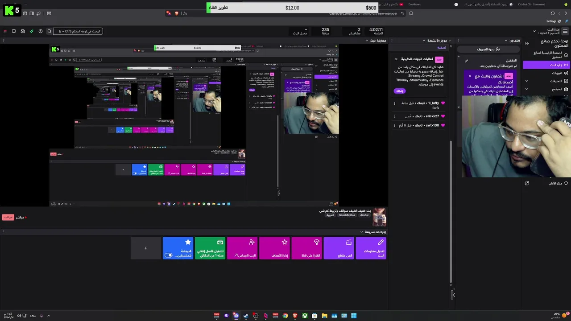
Task: Click Edit Stream Info quick action
Action: [371, 248]
